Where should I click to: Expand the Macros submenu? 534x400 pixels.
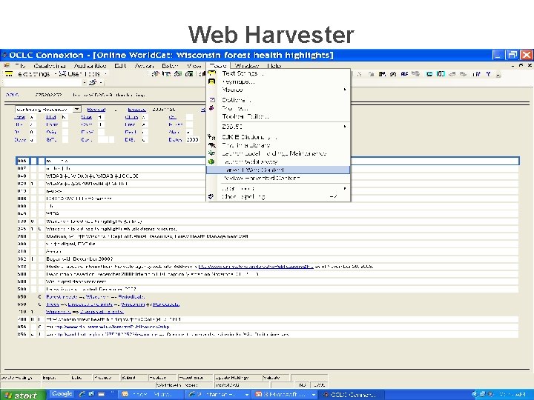tap(278, 90)
